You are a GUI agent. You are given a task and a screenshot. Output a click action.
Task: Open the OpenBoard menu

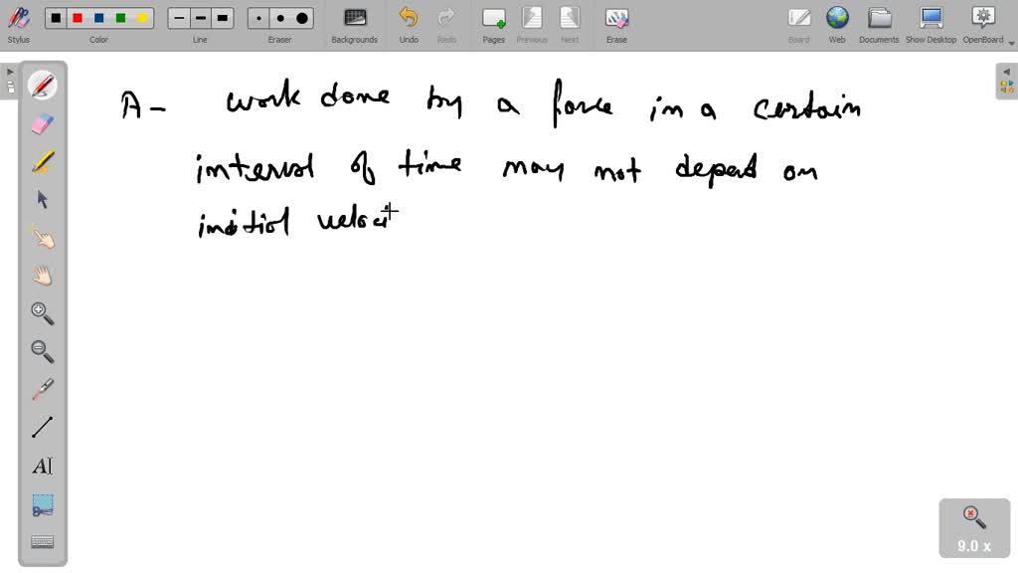point(982,23)
